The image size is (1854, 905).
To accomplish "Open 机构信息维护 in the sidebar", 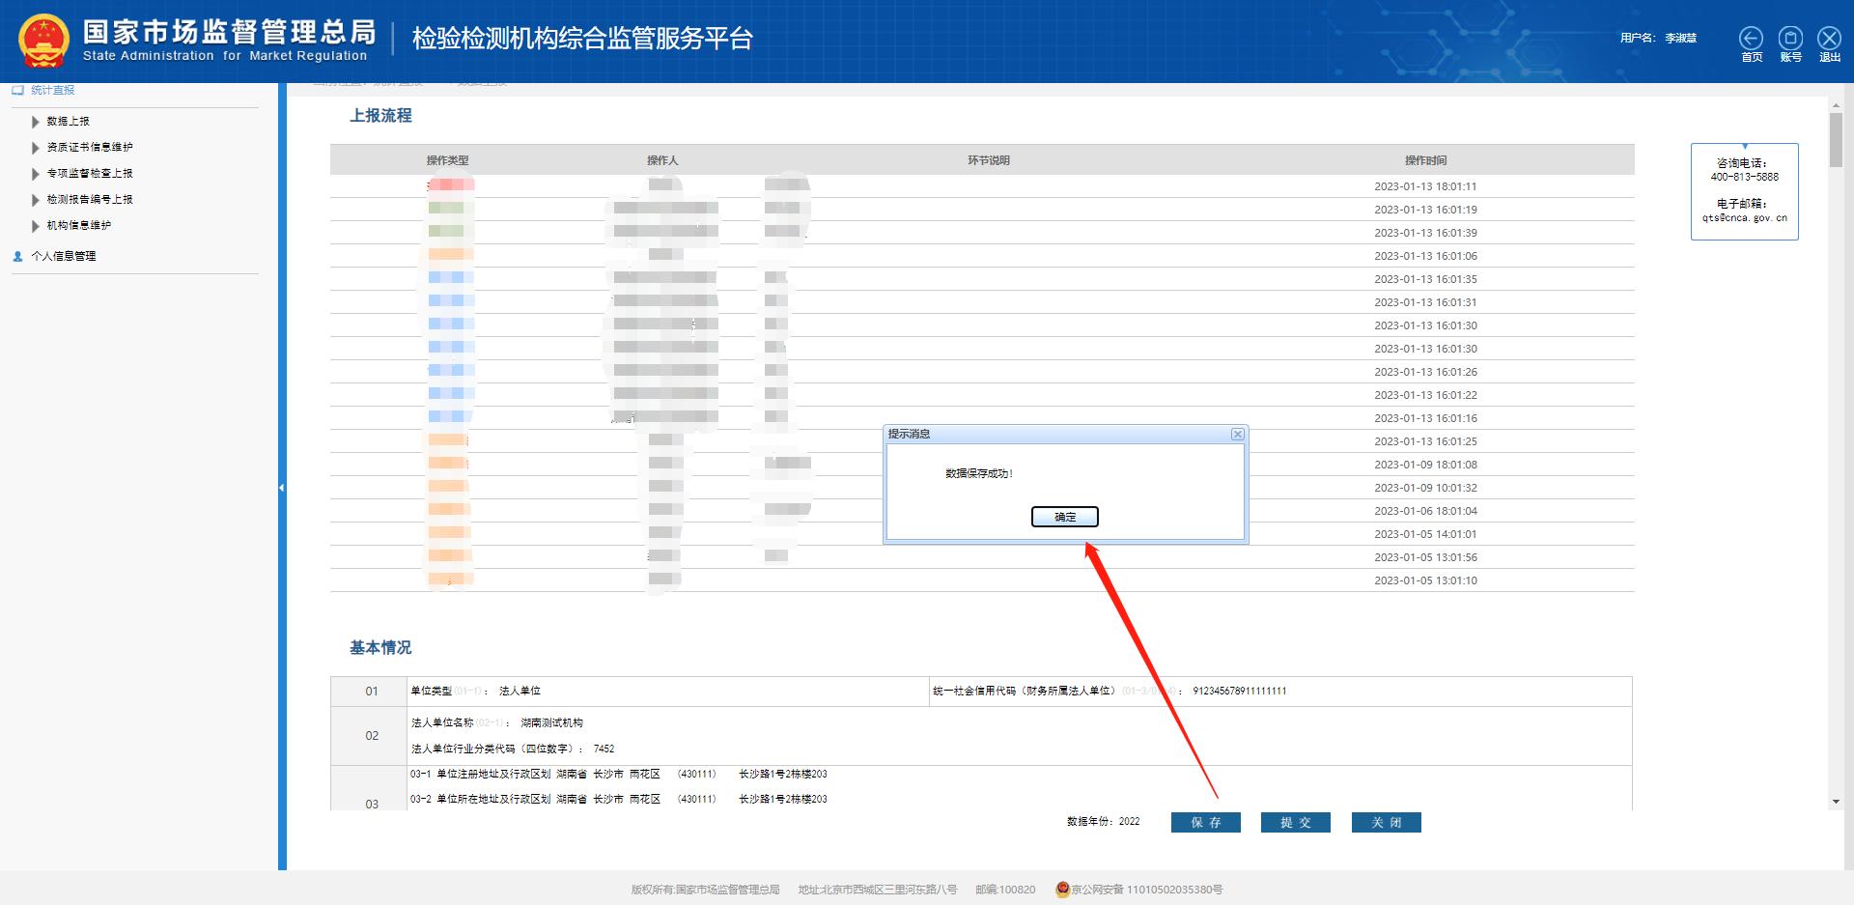I will pyautogui.click(x=78, y=225).
